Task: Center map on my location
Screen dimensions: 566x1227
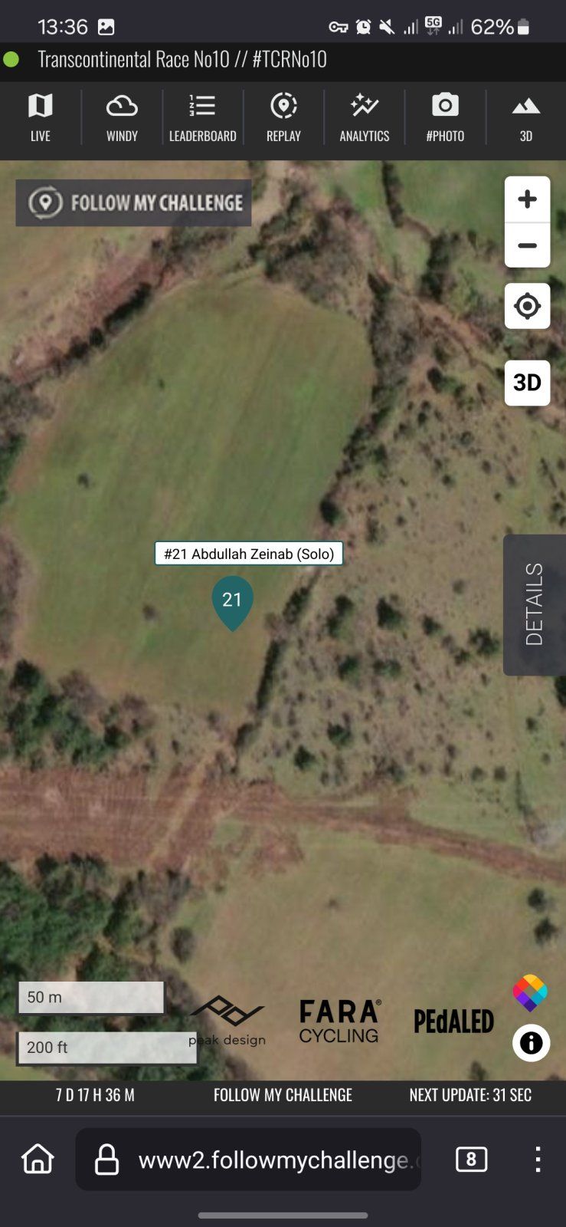Action: (x=527, y=306)
